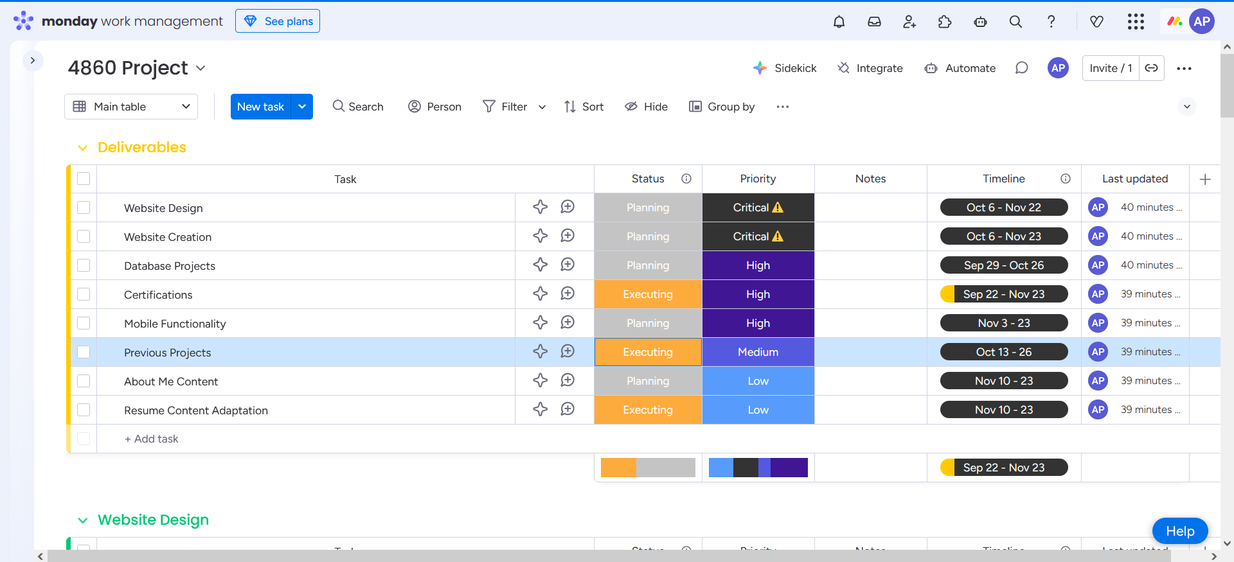The image size is (1234, 562).
Task: Open update conversation for Website Design row
Action: coord(567,207)
